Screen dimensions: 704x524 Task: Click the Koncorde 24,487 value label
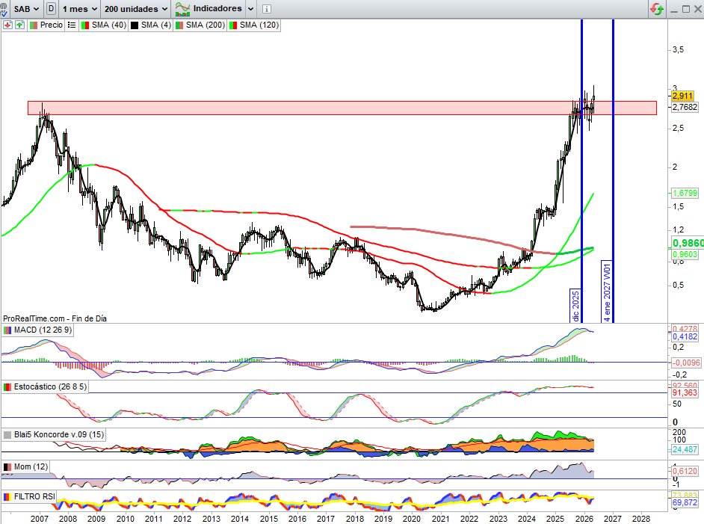pyautogui.click(x=685, y=449)
